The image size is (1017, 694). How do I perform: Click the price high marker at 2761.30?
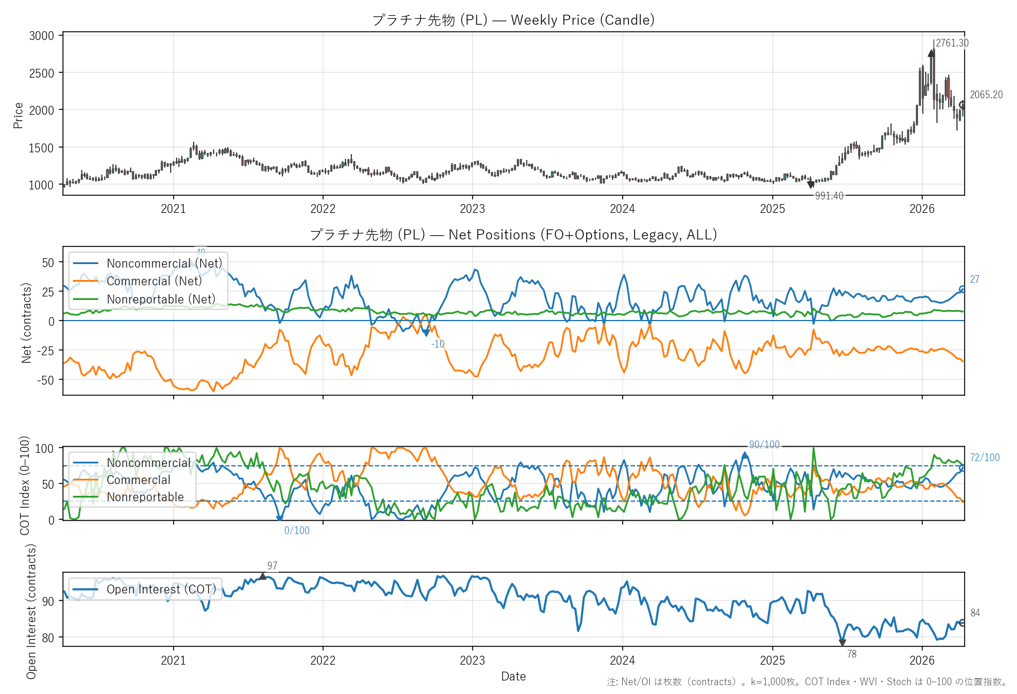[931, 53]
